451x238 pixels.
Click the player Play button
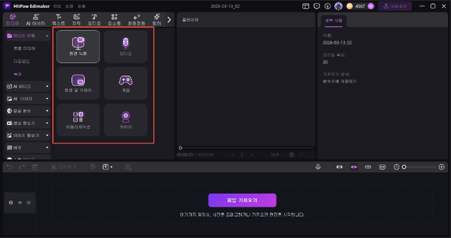[242, 154]
